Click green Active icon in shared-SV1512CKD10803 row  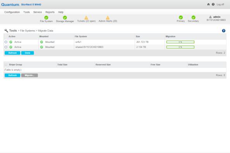pos(11,47)
